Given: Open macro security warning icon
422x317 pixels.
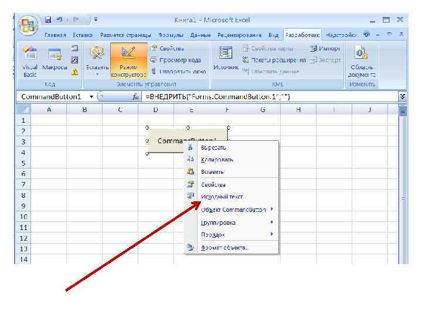Looking at the screenshot, I should coord(74,72).
